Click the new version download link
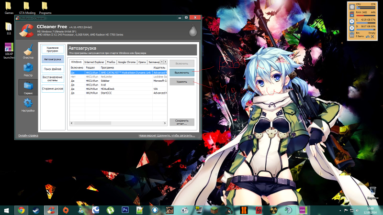Viewport: 383px width, 215px height. (167, 136)
